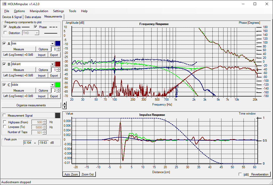Image resolution: width=273 pixels, height=185 pixels.
Task: Click the dark red color swatch for measurement B
Action: [x=58, y=64]
